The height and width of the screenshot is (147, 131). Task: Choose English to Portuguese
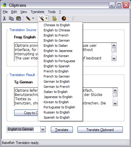pyautogui.click(x=60, y=61)
